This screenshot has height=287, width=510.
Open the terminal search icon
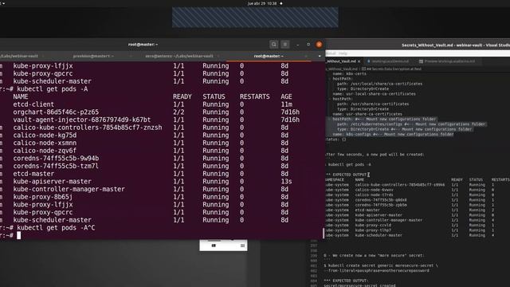[274, 45]
